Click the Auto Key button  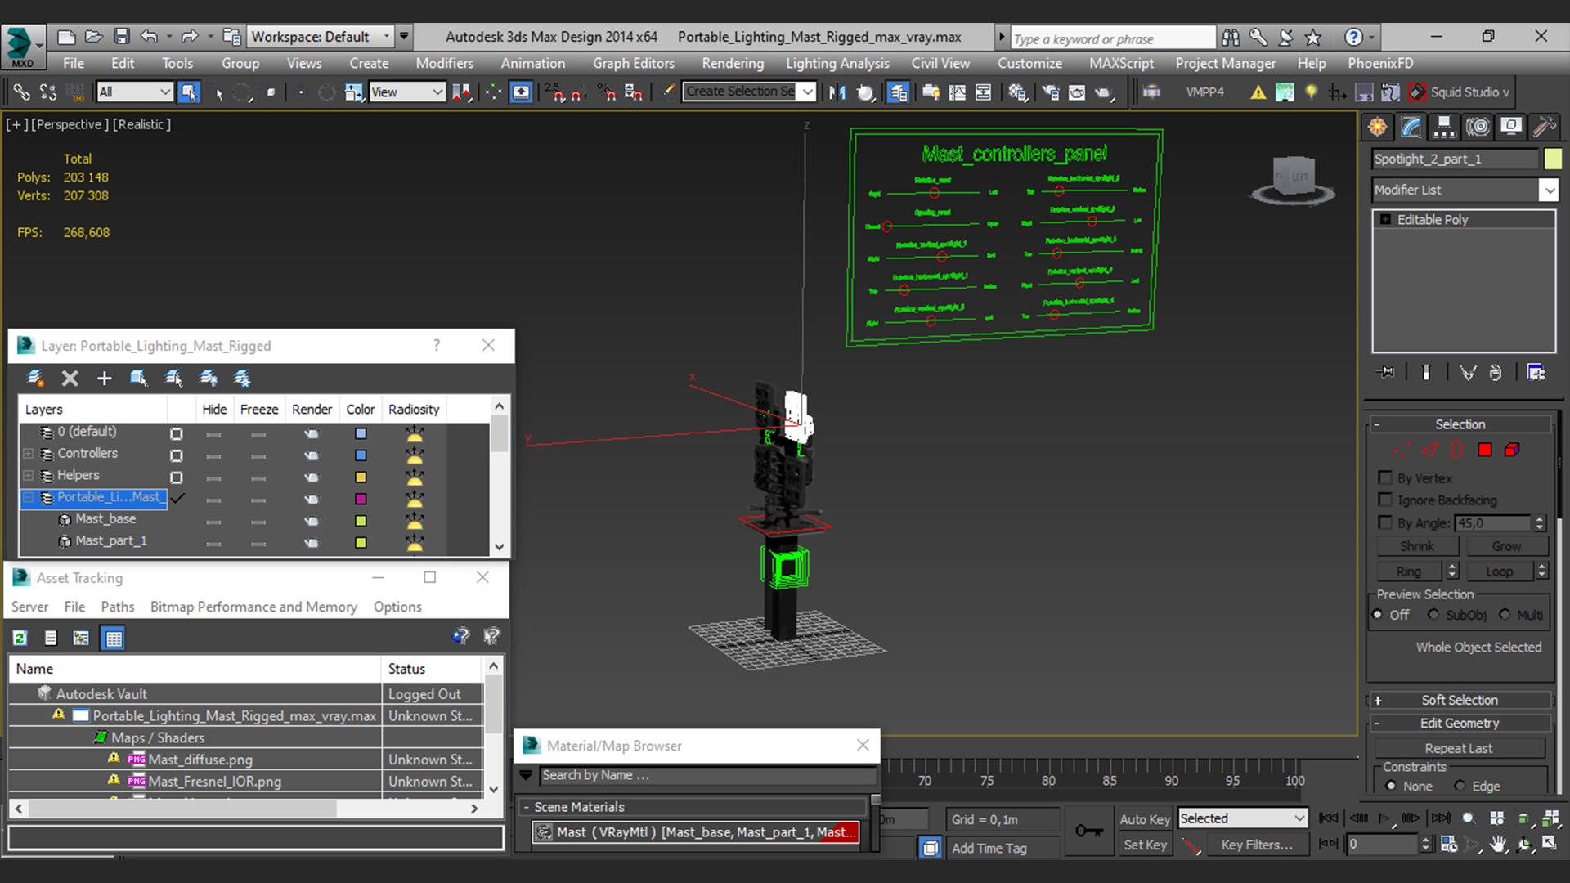pos(1144,819)
